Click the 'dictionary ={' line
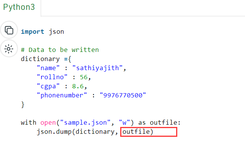Viewport: 245px width, 144px height. click(x=46, y=59)
